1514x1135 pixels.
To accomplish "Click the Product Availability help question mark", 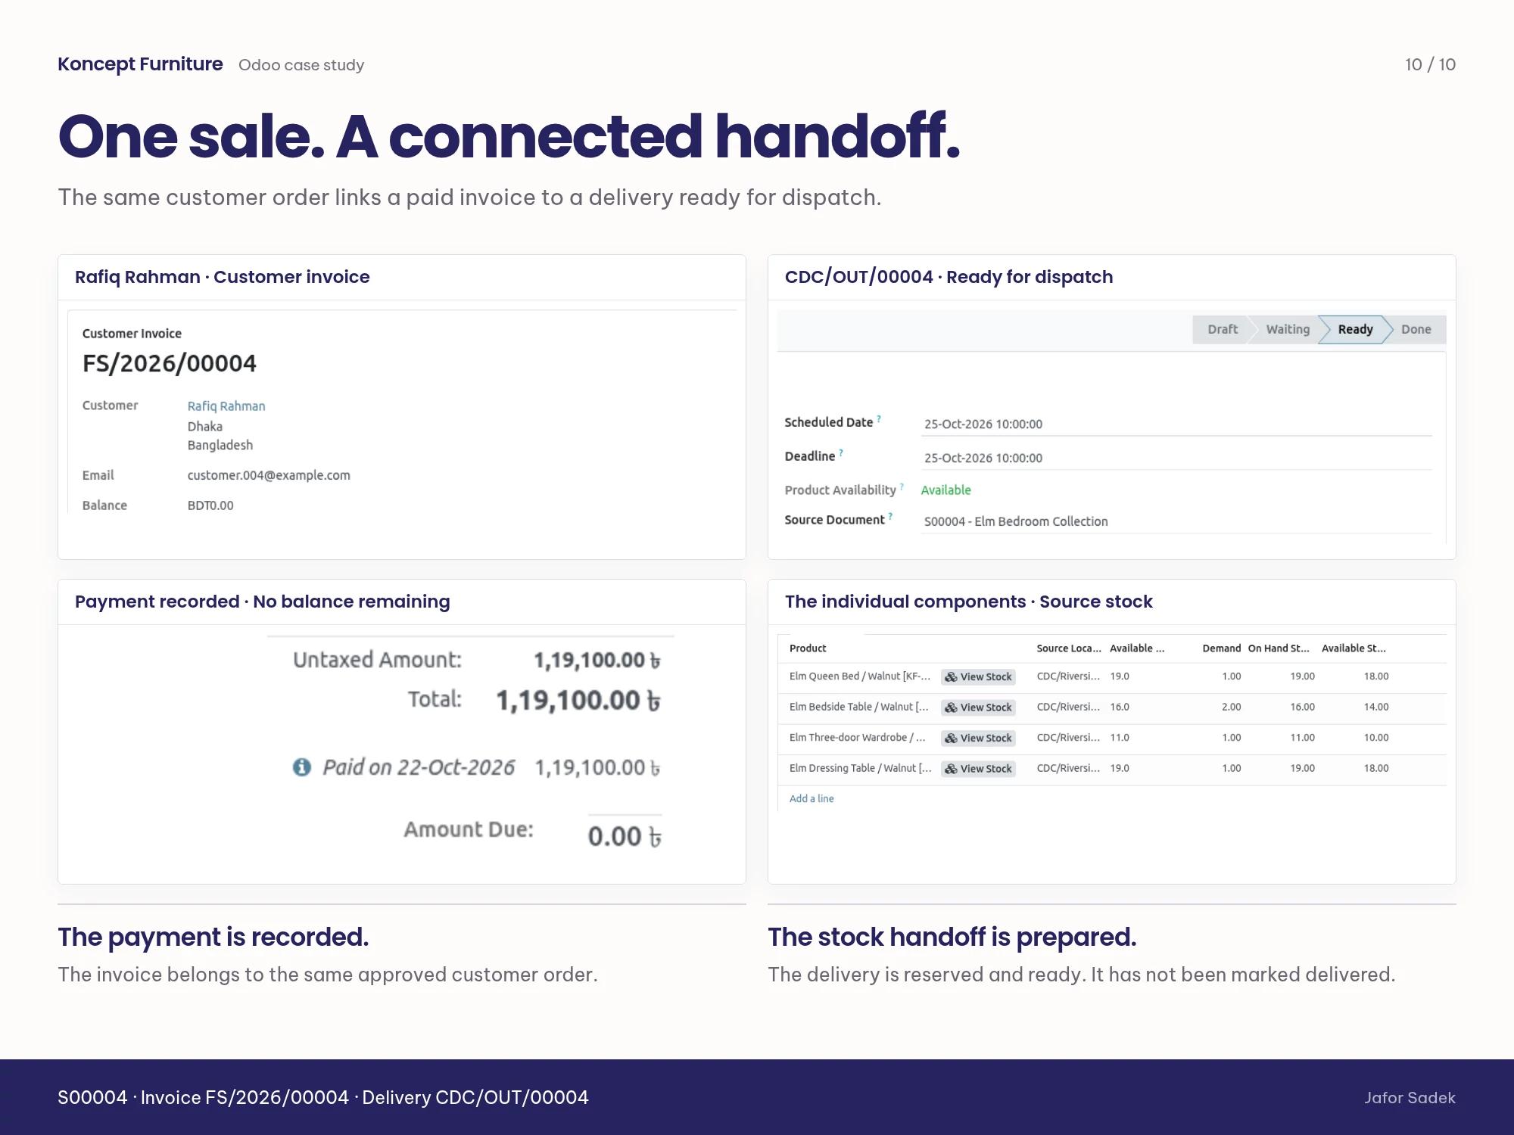I will (902, 486).
